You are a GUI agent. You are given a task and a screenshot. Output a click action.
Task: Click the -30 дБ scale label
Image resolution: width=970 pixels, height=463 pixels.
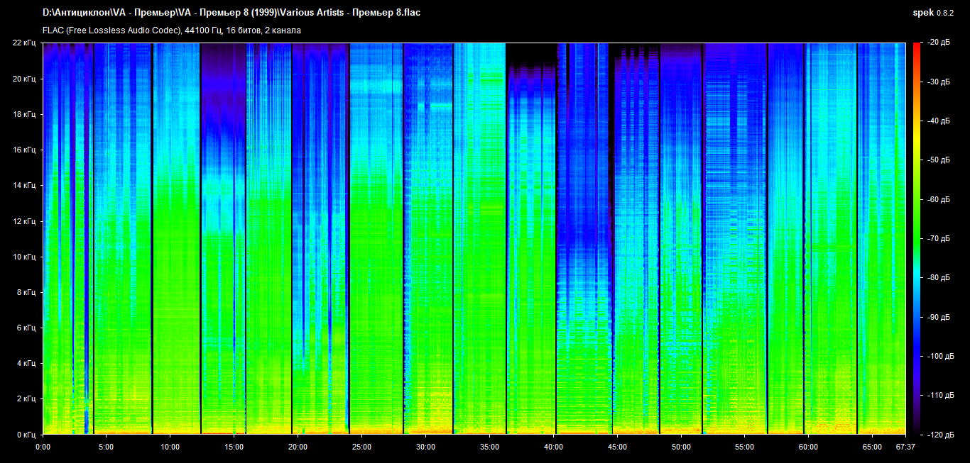click(939, 82)
